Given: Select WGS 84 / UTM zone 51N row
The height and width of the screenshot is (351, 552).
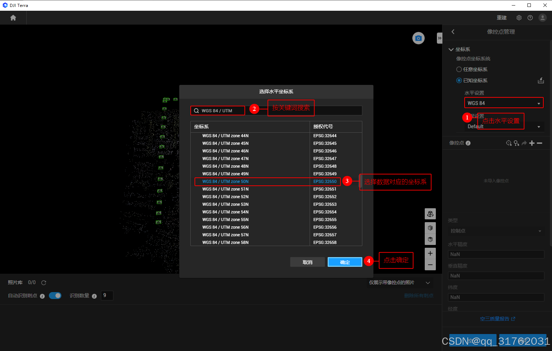Looking at the screenshot, I should pyautogui.click(x=276, y=189).
